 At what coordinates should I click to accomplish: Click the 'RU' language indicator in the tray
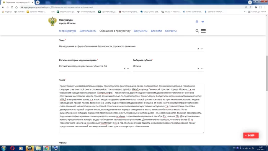(234, 148)
